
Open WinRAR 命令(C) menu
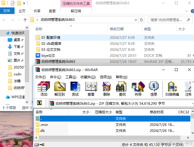(55, 77)
